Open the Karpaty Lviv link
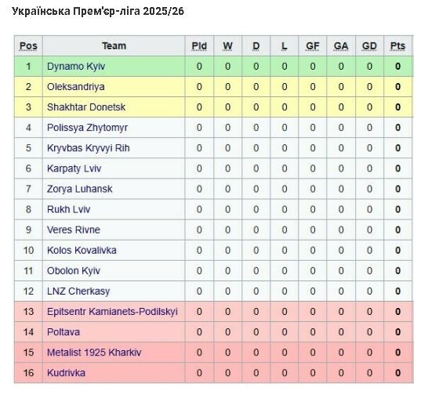This screenshot has width=421, height=398. [x=74, y=168]
